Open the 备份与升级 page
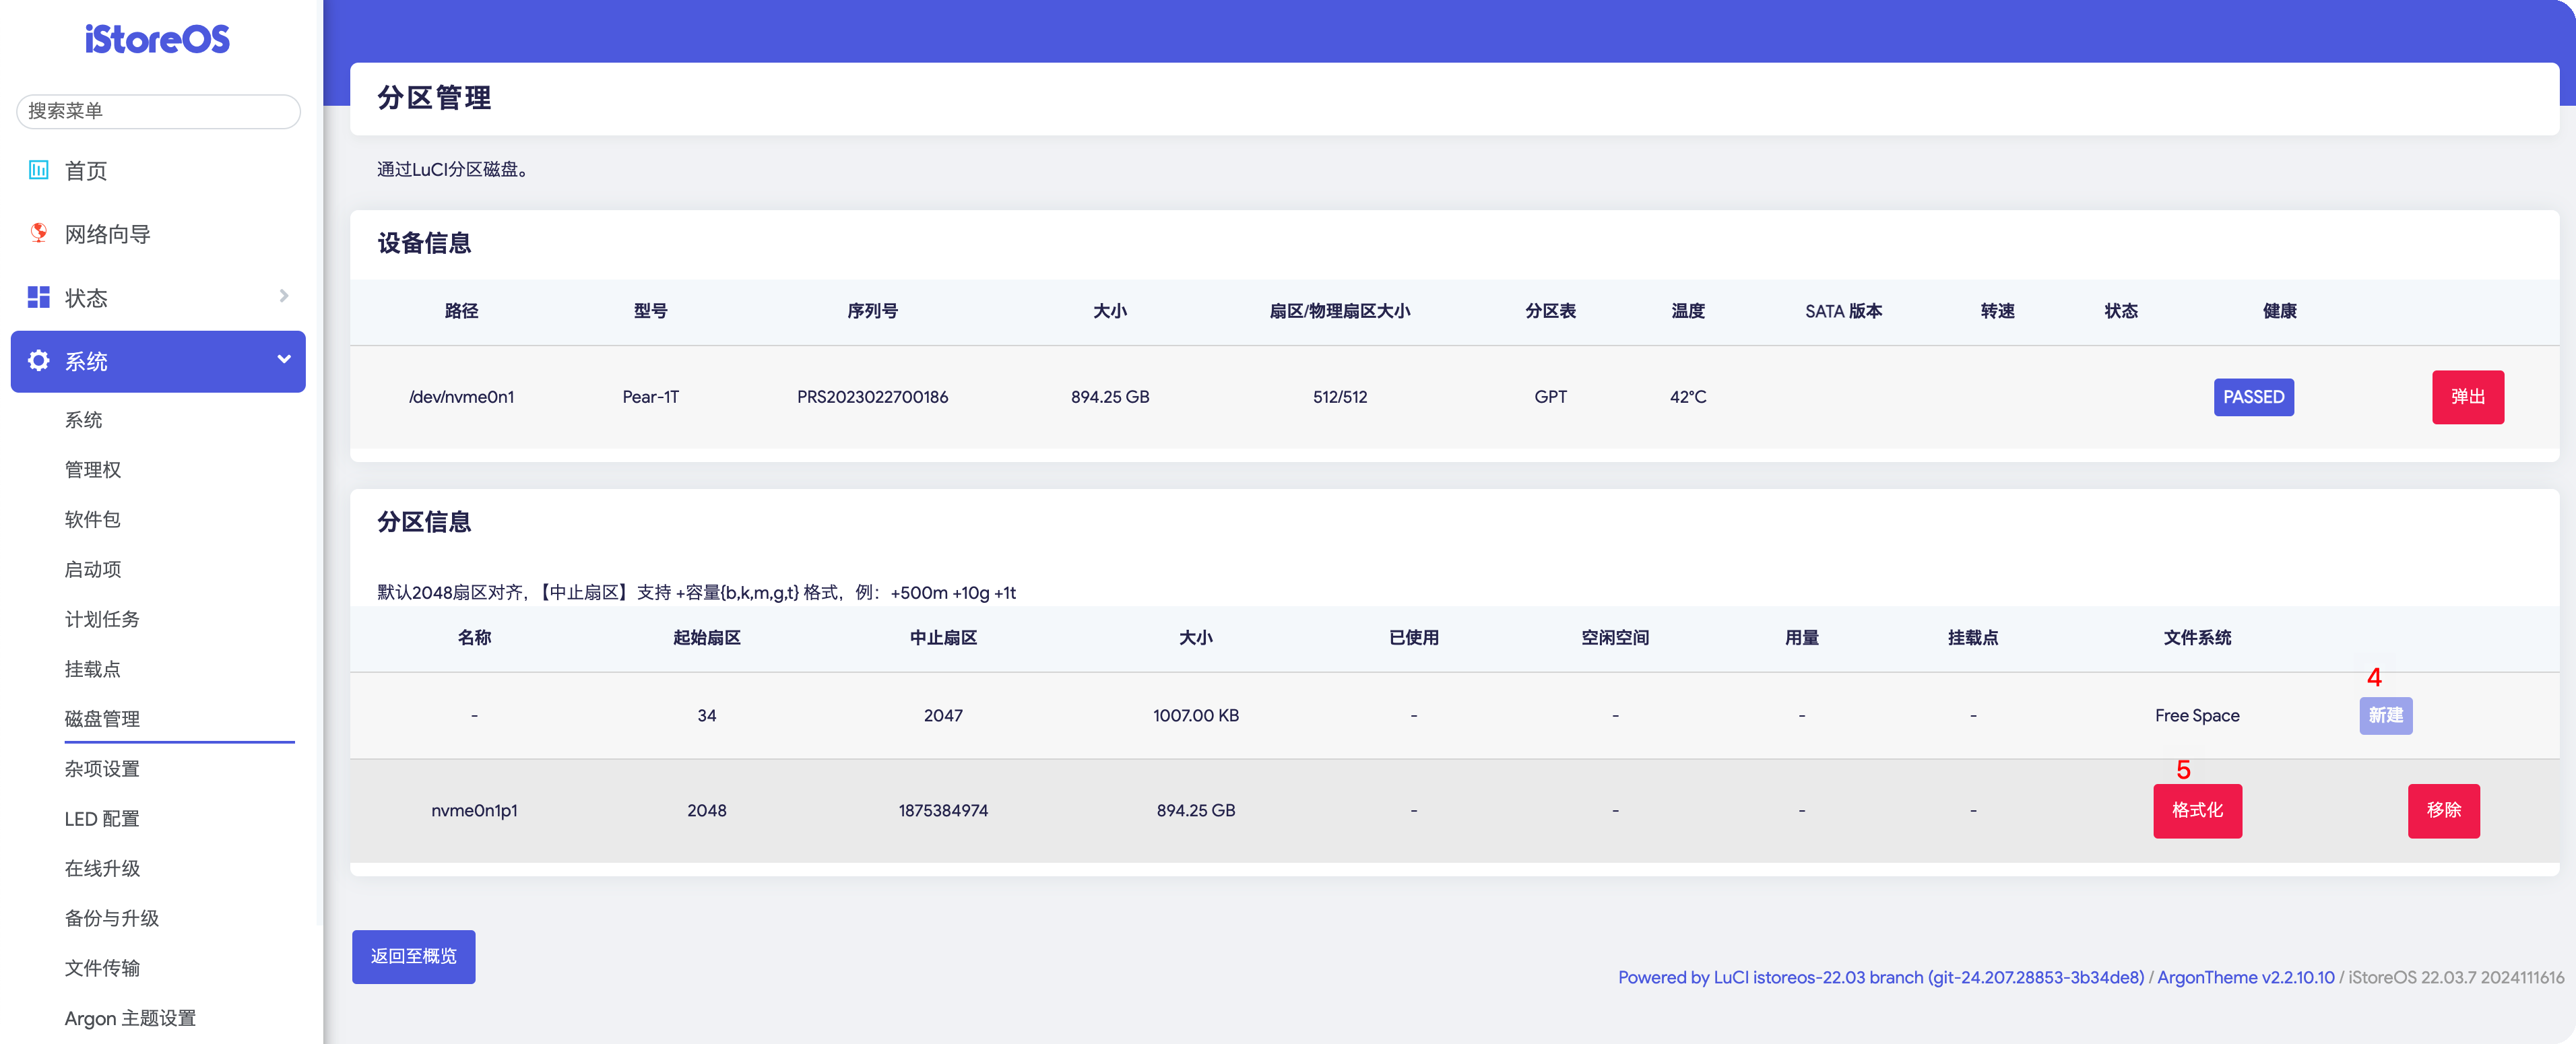 click(x=112, y=919)
